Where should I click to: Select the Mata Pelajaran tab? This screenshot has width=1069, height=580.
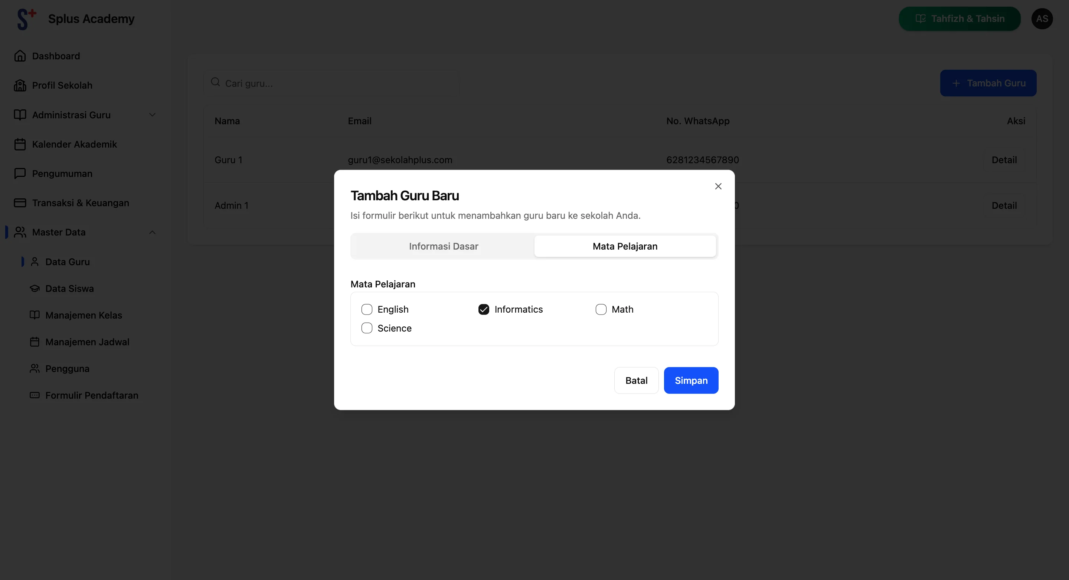click(625, 246)
